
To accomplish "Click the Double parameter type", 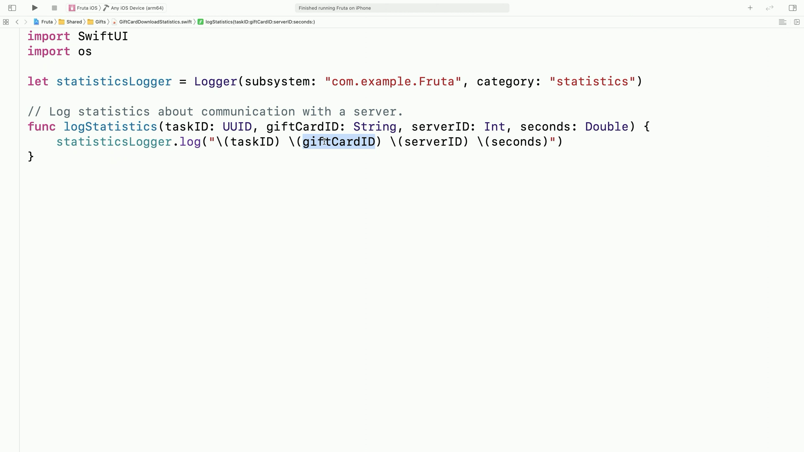I will pyautogui.click(x=607, y=127).
